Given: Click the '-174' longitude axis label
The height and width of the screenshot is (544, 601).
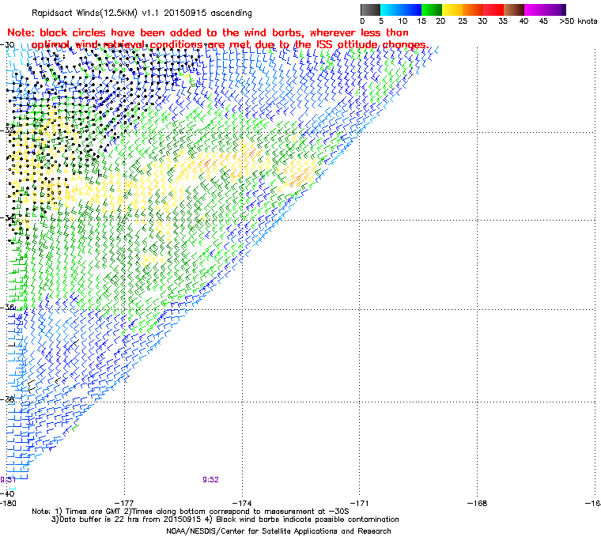Looking at the screenshot, I should (x=242, y=504).
